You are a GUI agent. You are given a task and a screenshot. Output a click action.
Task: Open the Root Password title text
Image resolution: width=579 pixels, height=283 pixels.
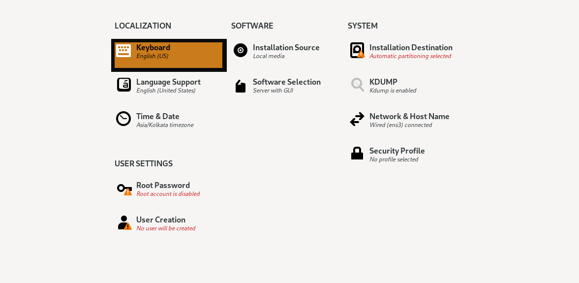point(163,185)
